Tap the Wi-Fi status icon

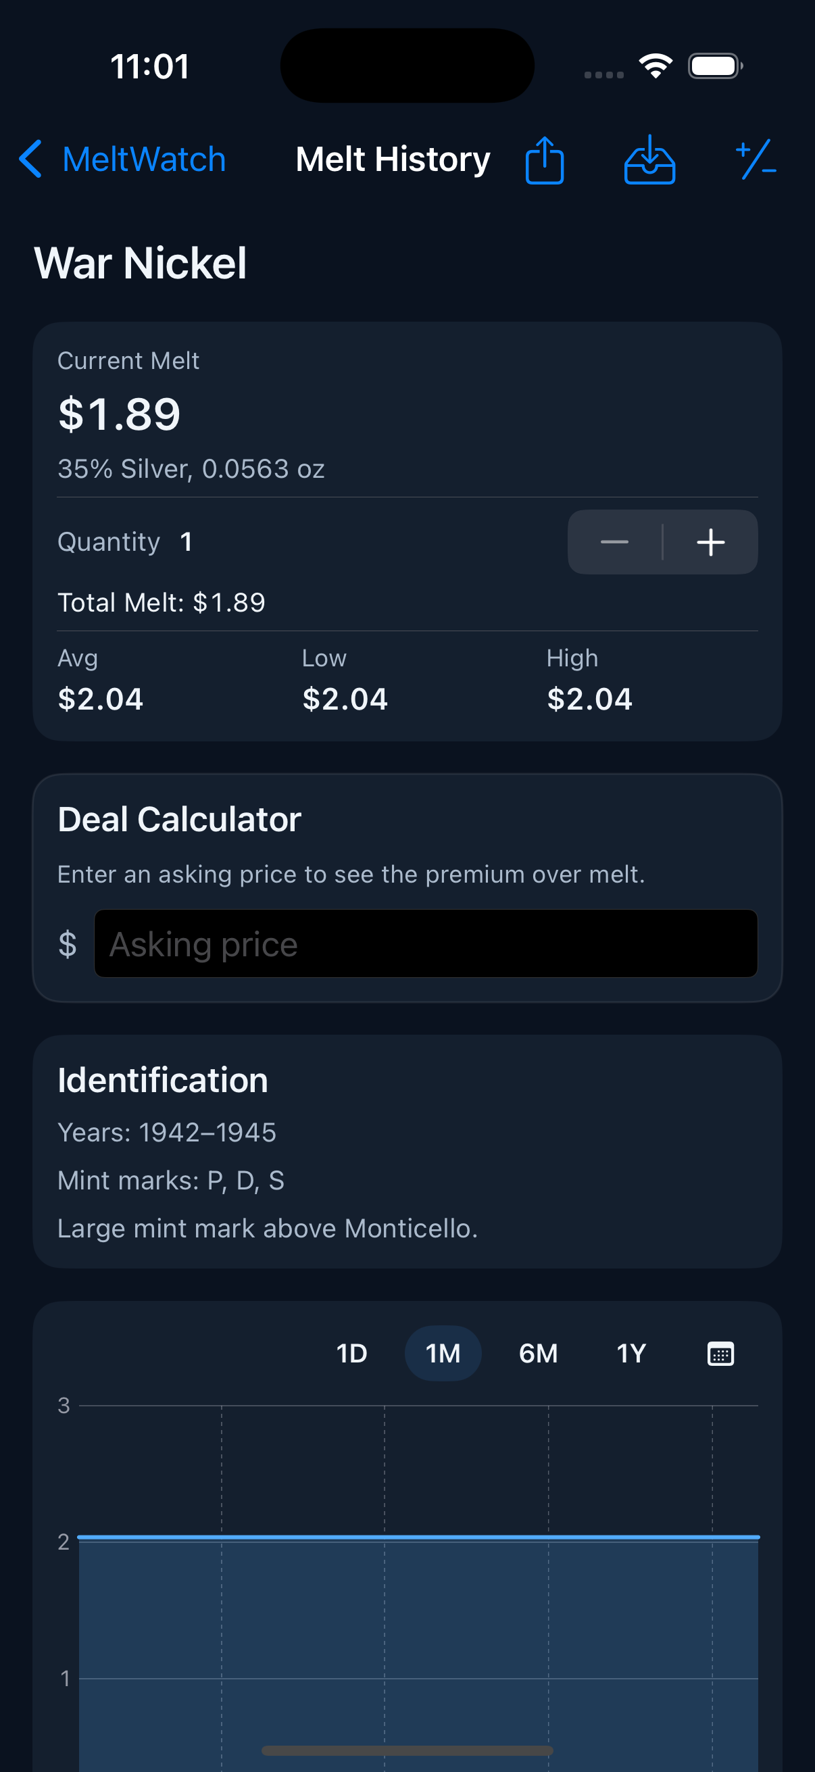[x=656, y=66]
